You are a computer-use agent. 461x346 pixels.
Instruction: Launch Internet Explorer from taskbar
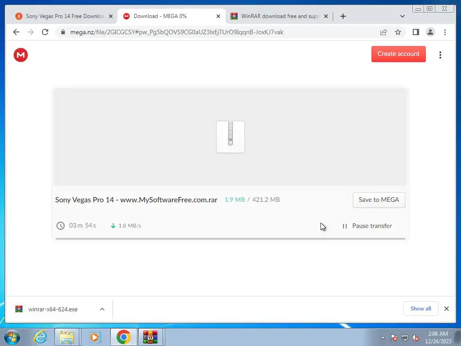(x=40, y=337)
